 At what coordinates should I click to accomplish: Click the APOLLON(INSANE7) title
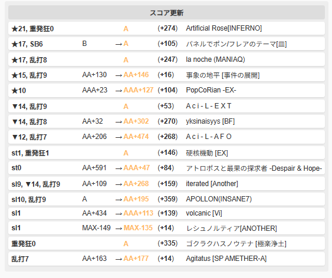coord(219,199)
